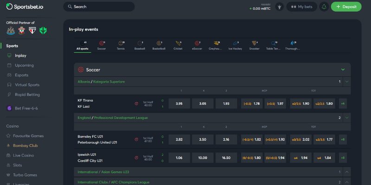Select the Greyhounds sport filter
The image size is (371, 185).
tap(216, 45)
